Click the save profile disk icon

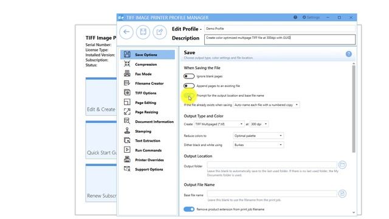click(143, 32)
